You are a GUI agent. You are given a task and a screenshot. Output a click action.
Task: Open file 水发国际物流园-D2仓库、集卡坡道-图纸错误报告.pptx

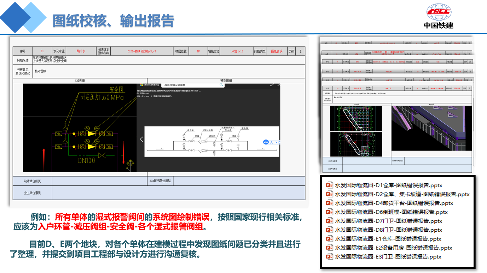(402, 194)
